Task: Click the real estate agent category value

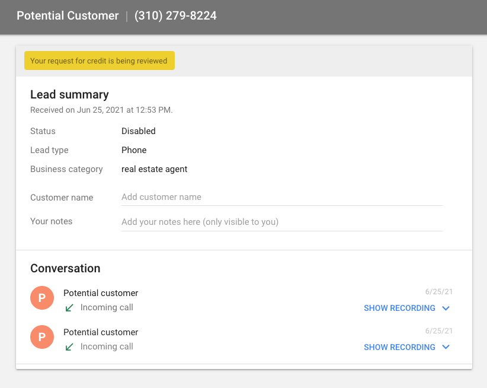Action: point(154,169)
